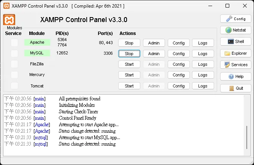Open the MySQL Logs menu

(203, 54)
